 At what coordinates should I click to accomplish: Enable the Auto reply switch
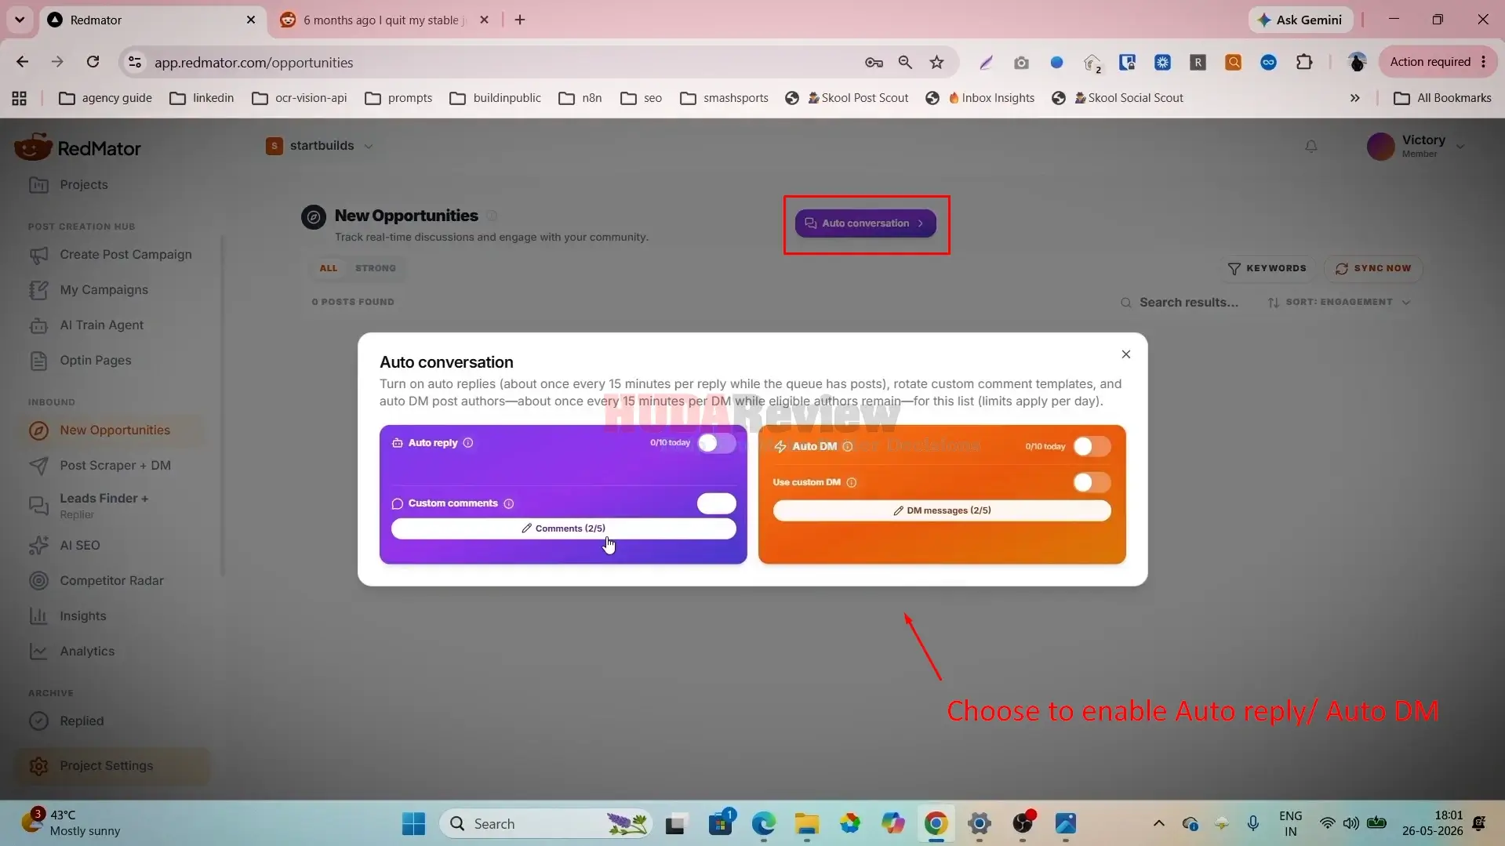pos(717,443)
